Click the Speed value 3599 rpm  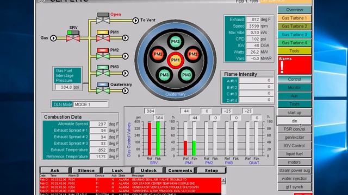[x=253, y=26]
